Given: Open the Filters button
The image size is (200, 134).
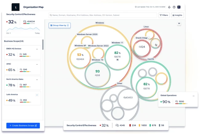Looking at the screenshot, I should 164,15.
